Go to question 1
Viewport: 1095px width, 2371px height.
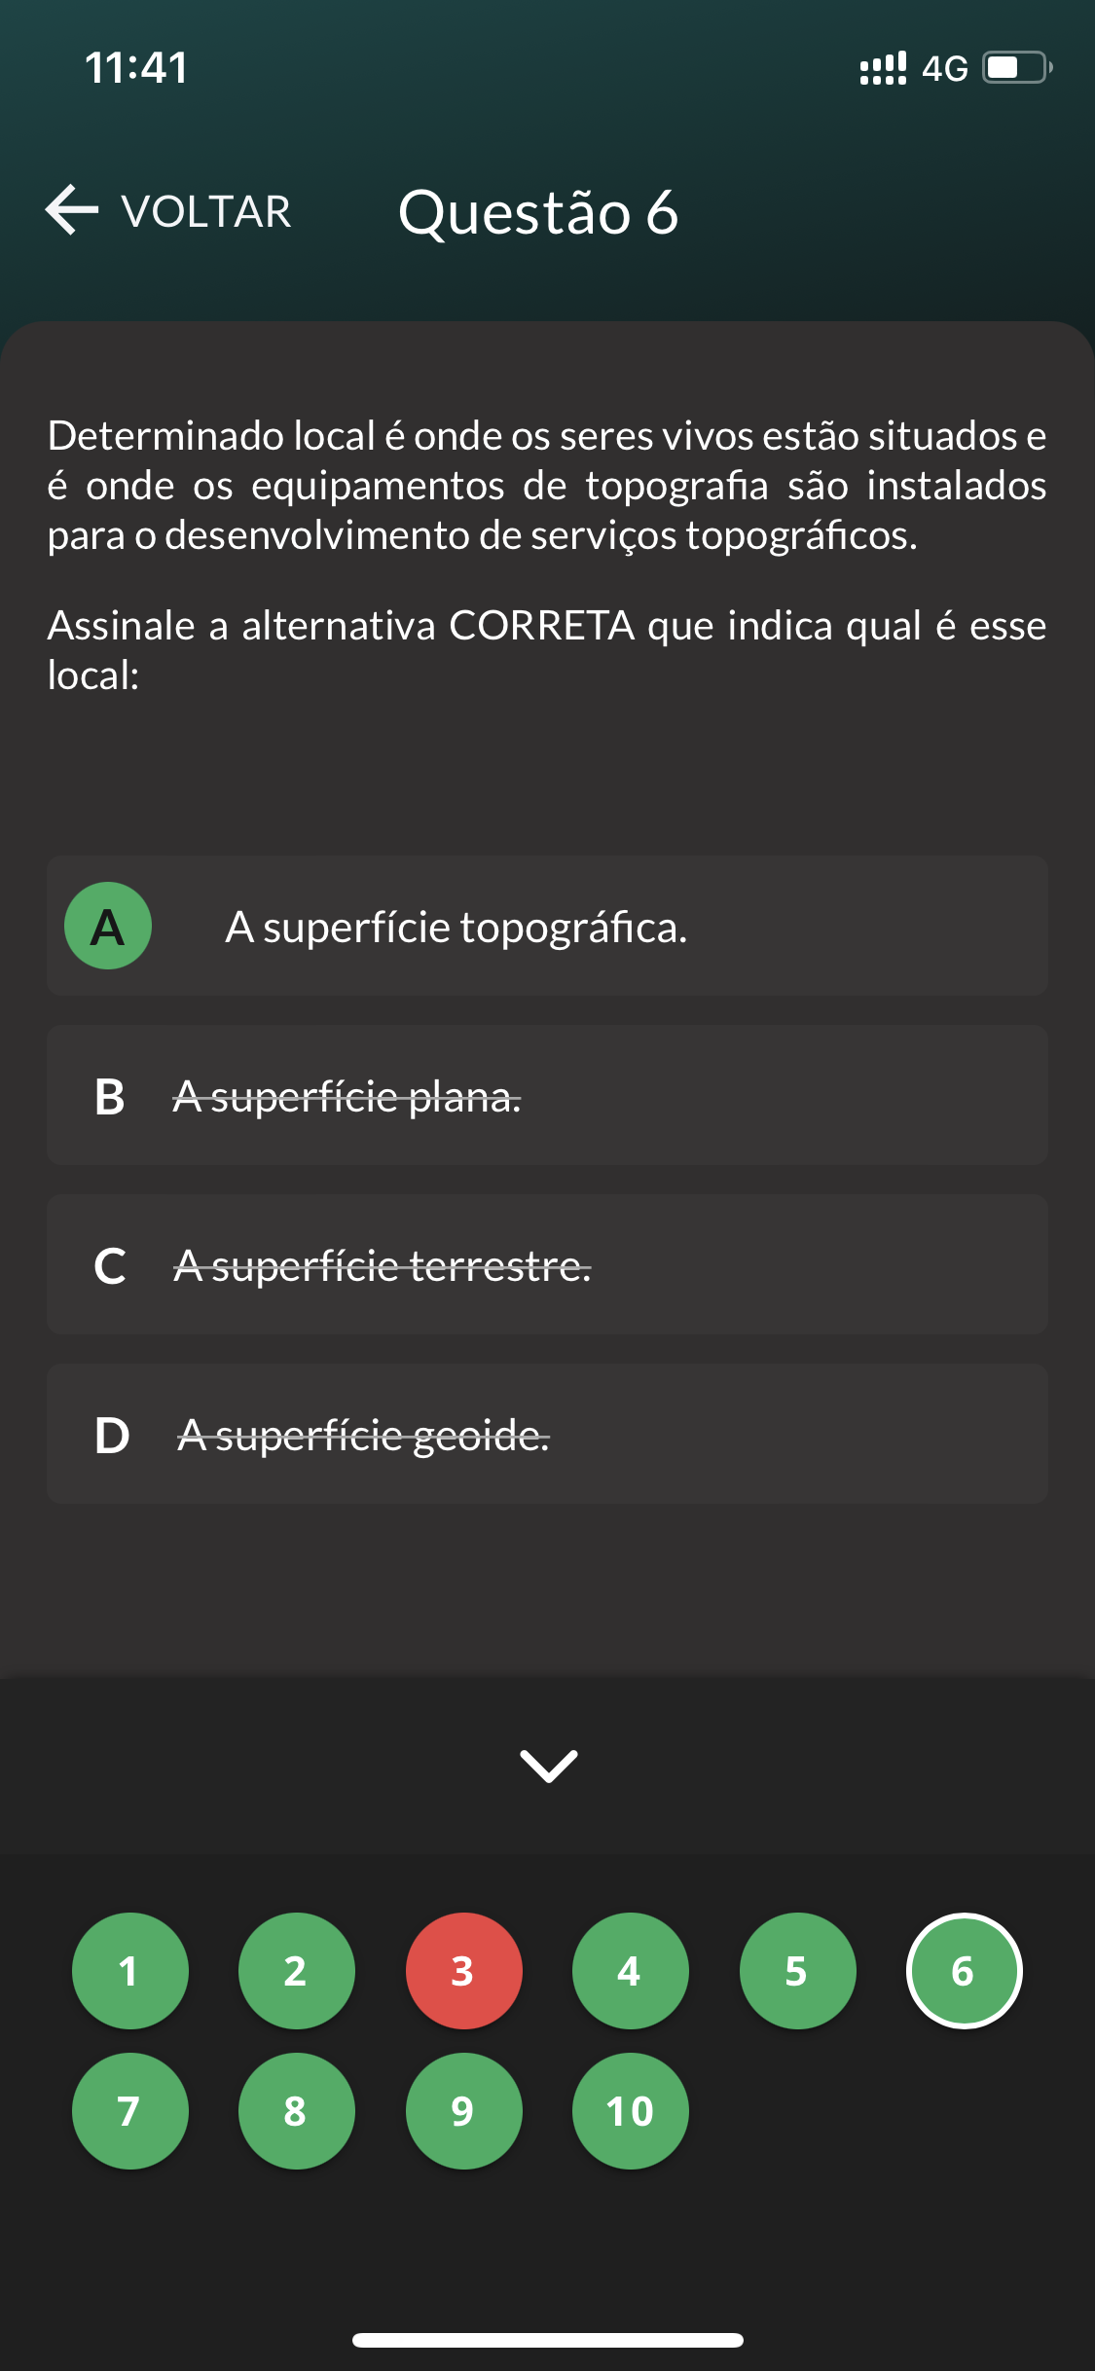click(129, 1971)
